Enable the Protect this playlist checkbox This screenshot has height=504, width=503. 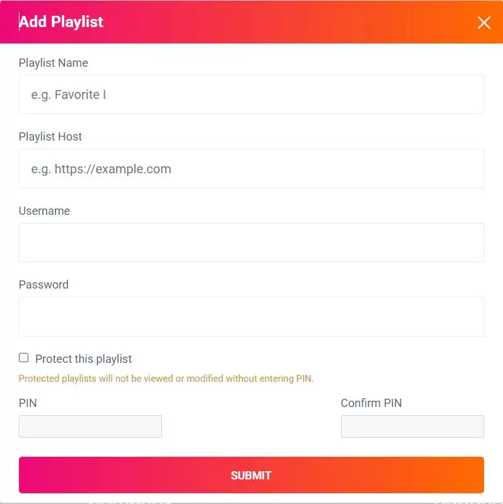point(23,357)
